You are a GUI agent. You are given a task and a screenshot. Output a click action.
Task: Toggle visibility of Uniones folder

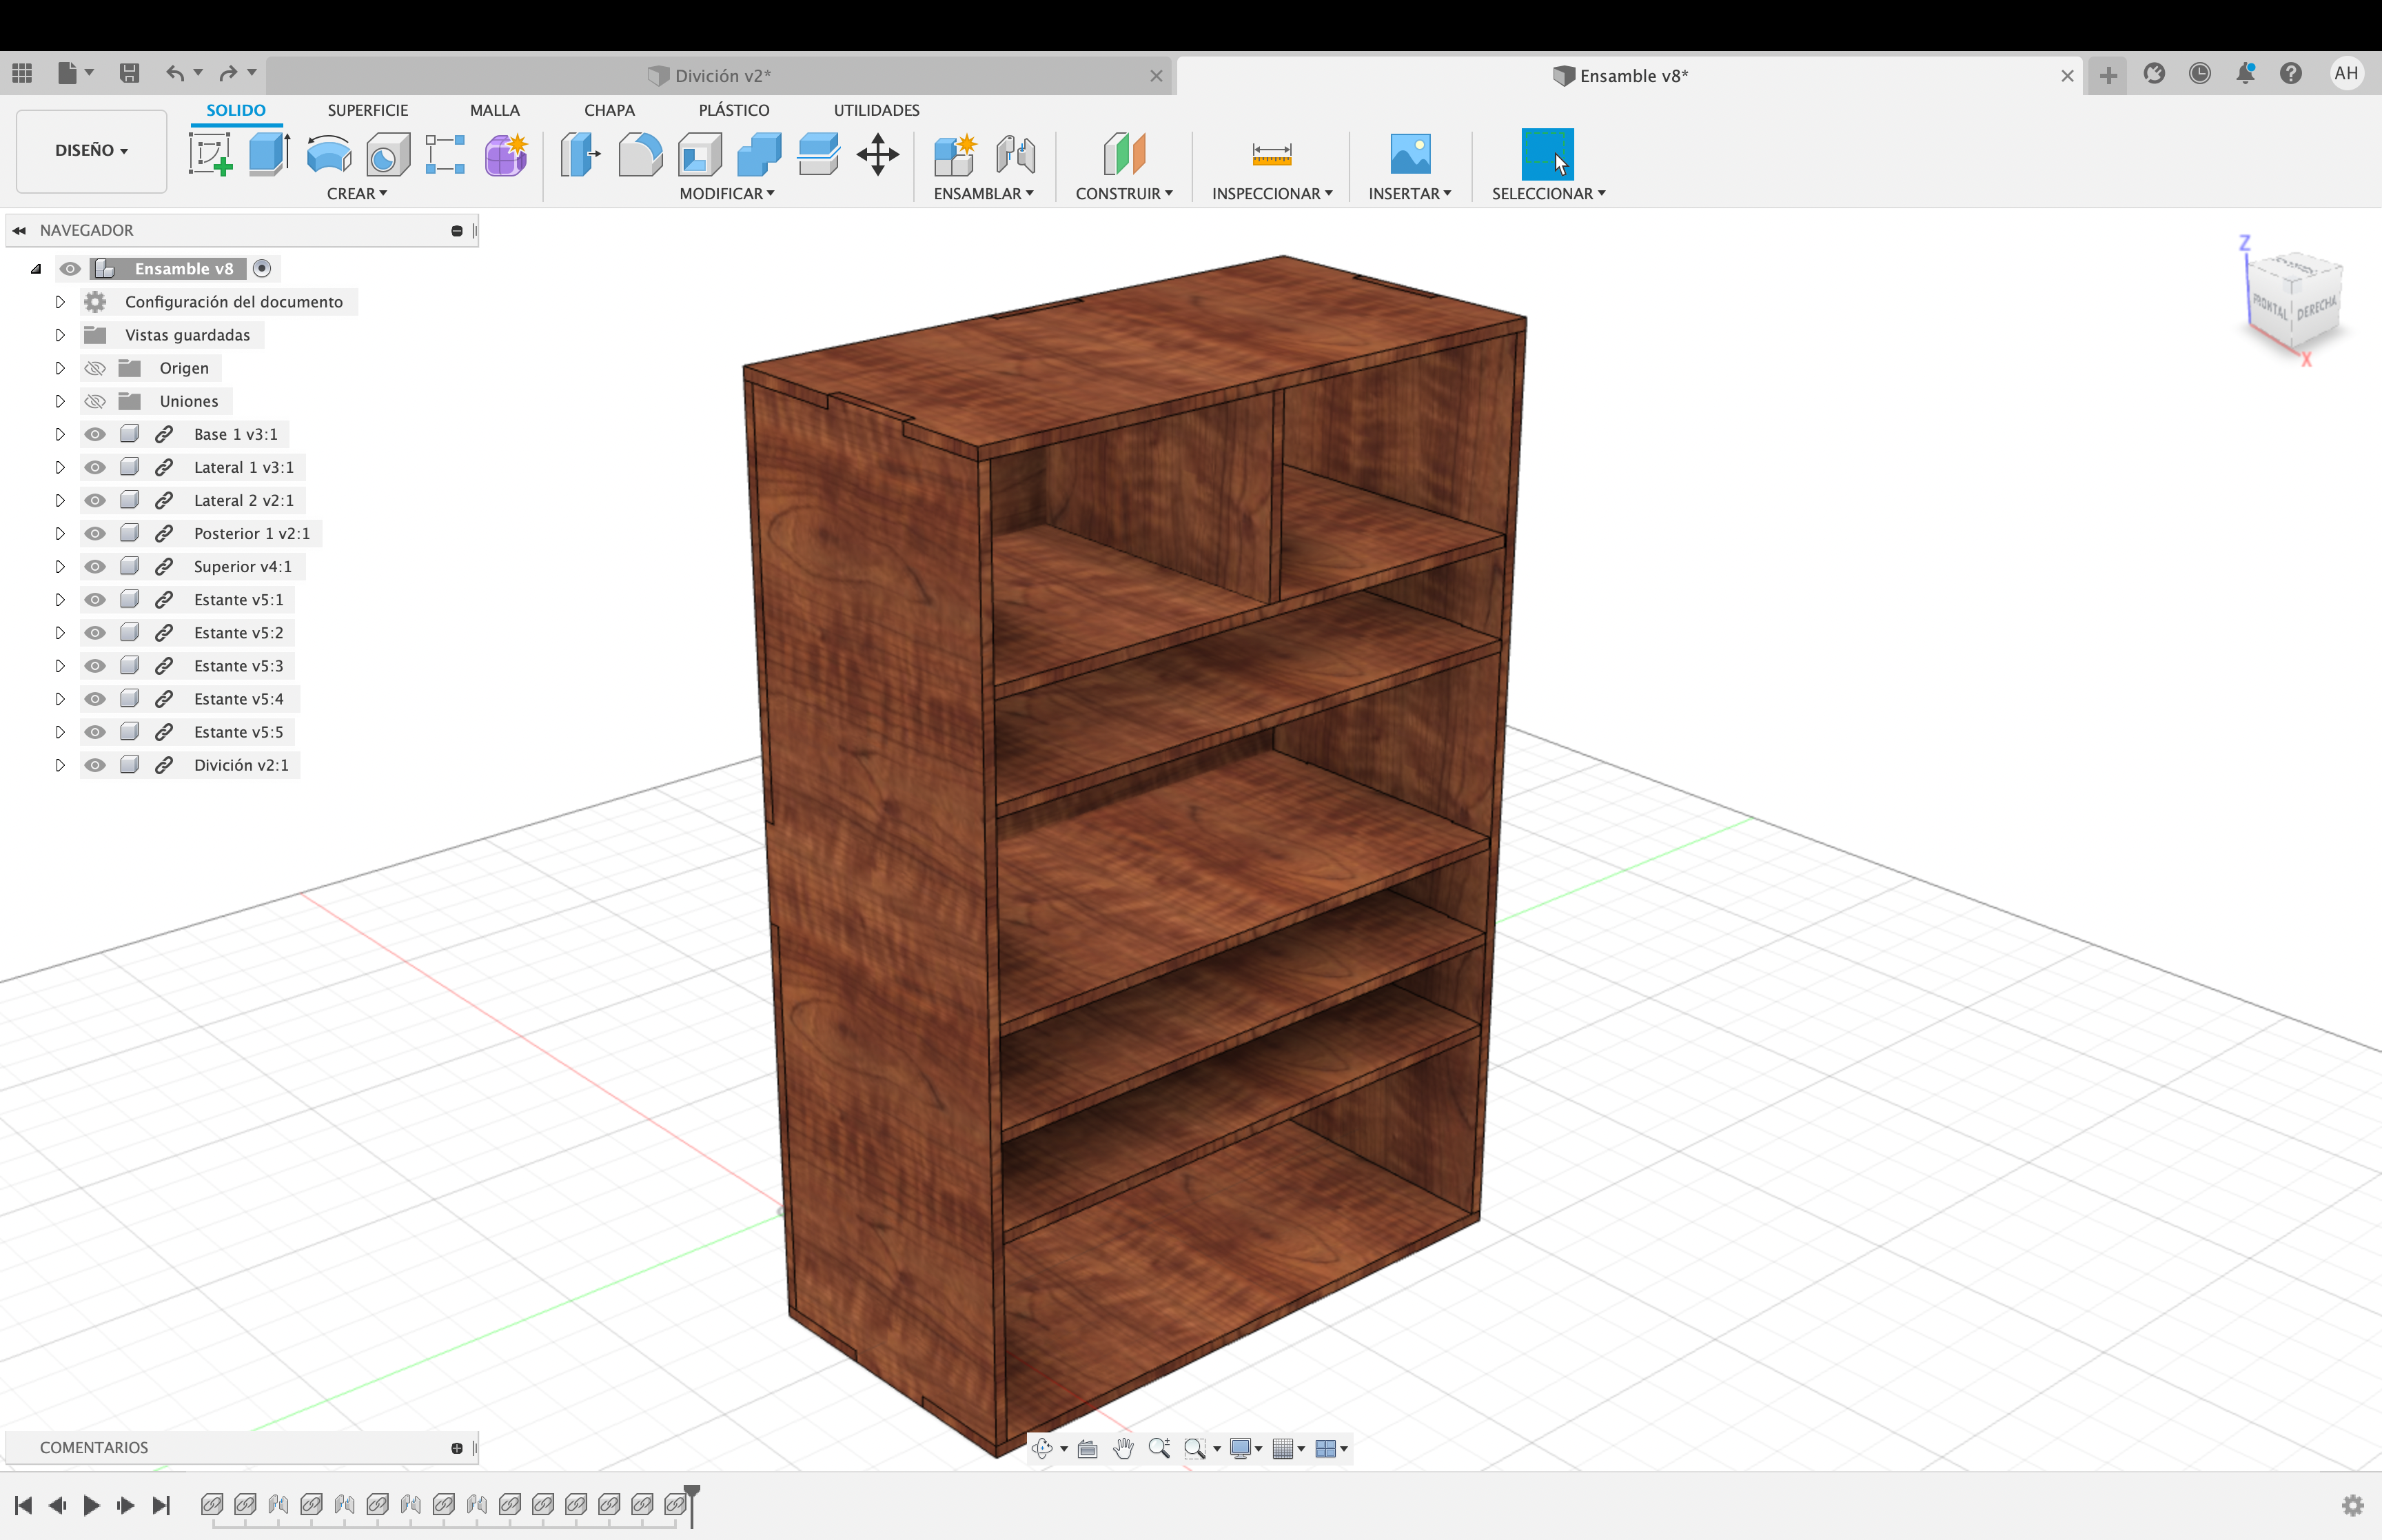(95, 401)
